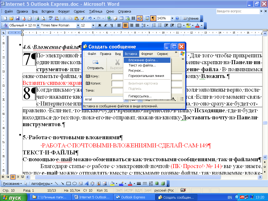Open the Рисование dropdown menu
The width and height of the screenshot is (268, 201).
[x=13, y=184]
